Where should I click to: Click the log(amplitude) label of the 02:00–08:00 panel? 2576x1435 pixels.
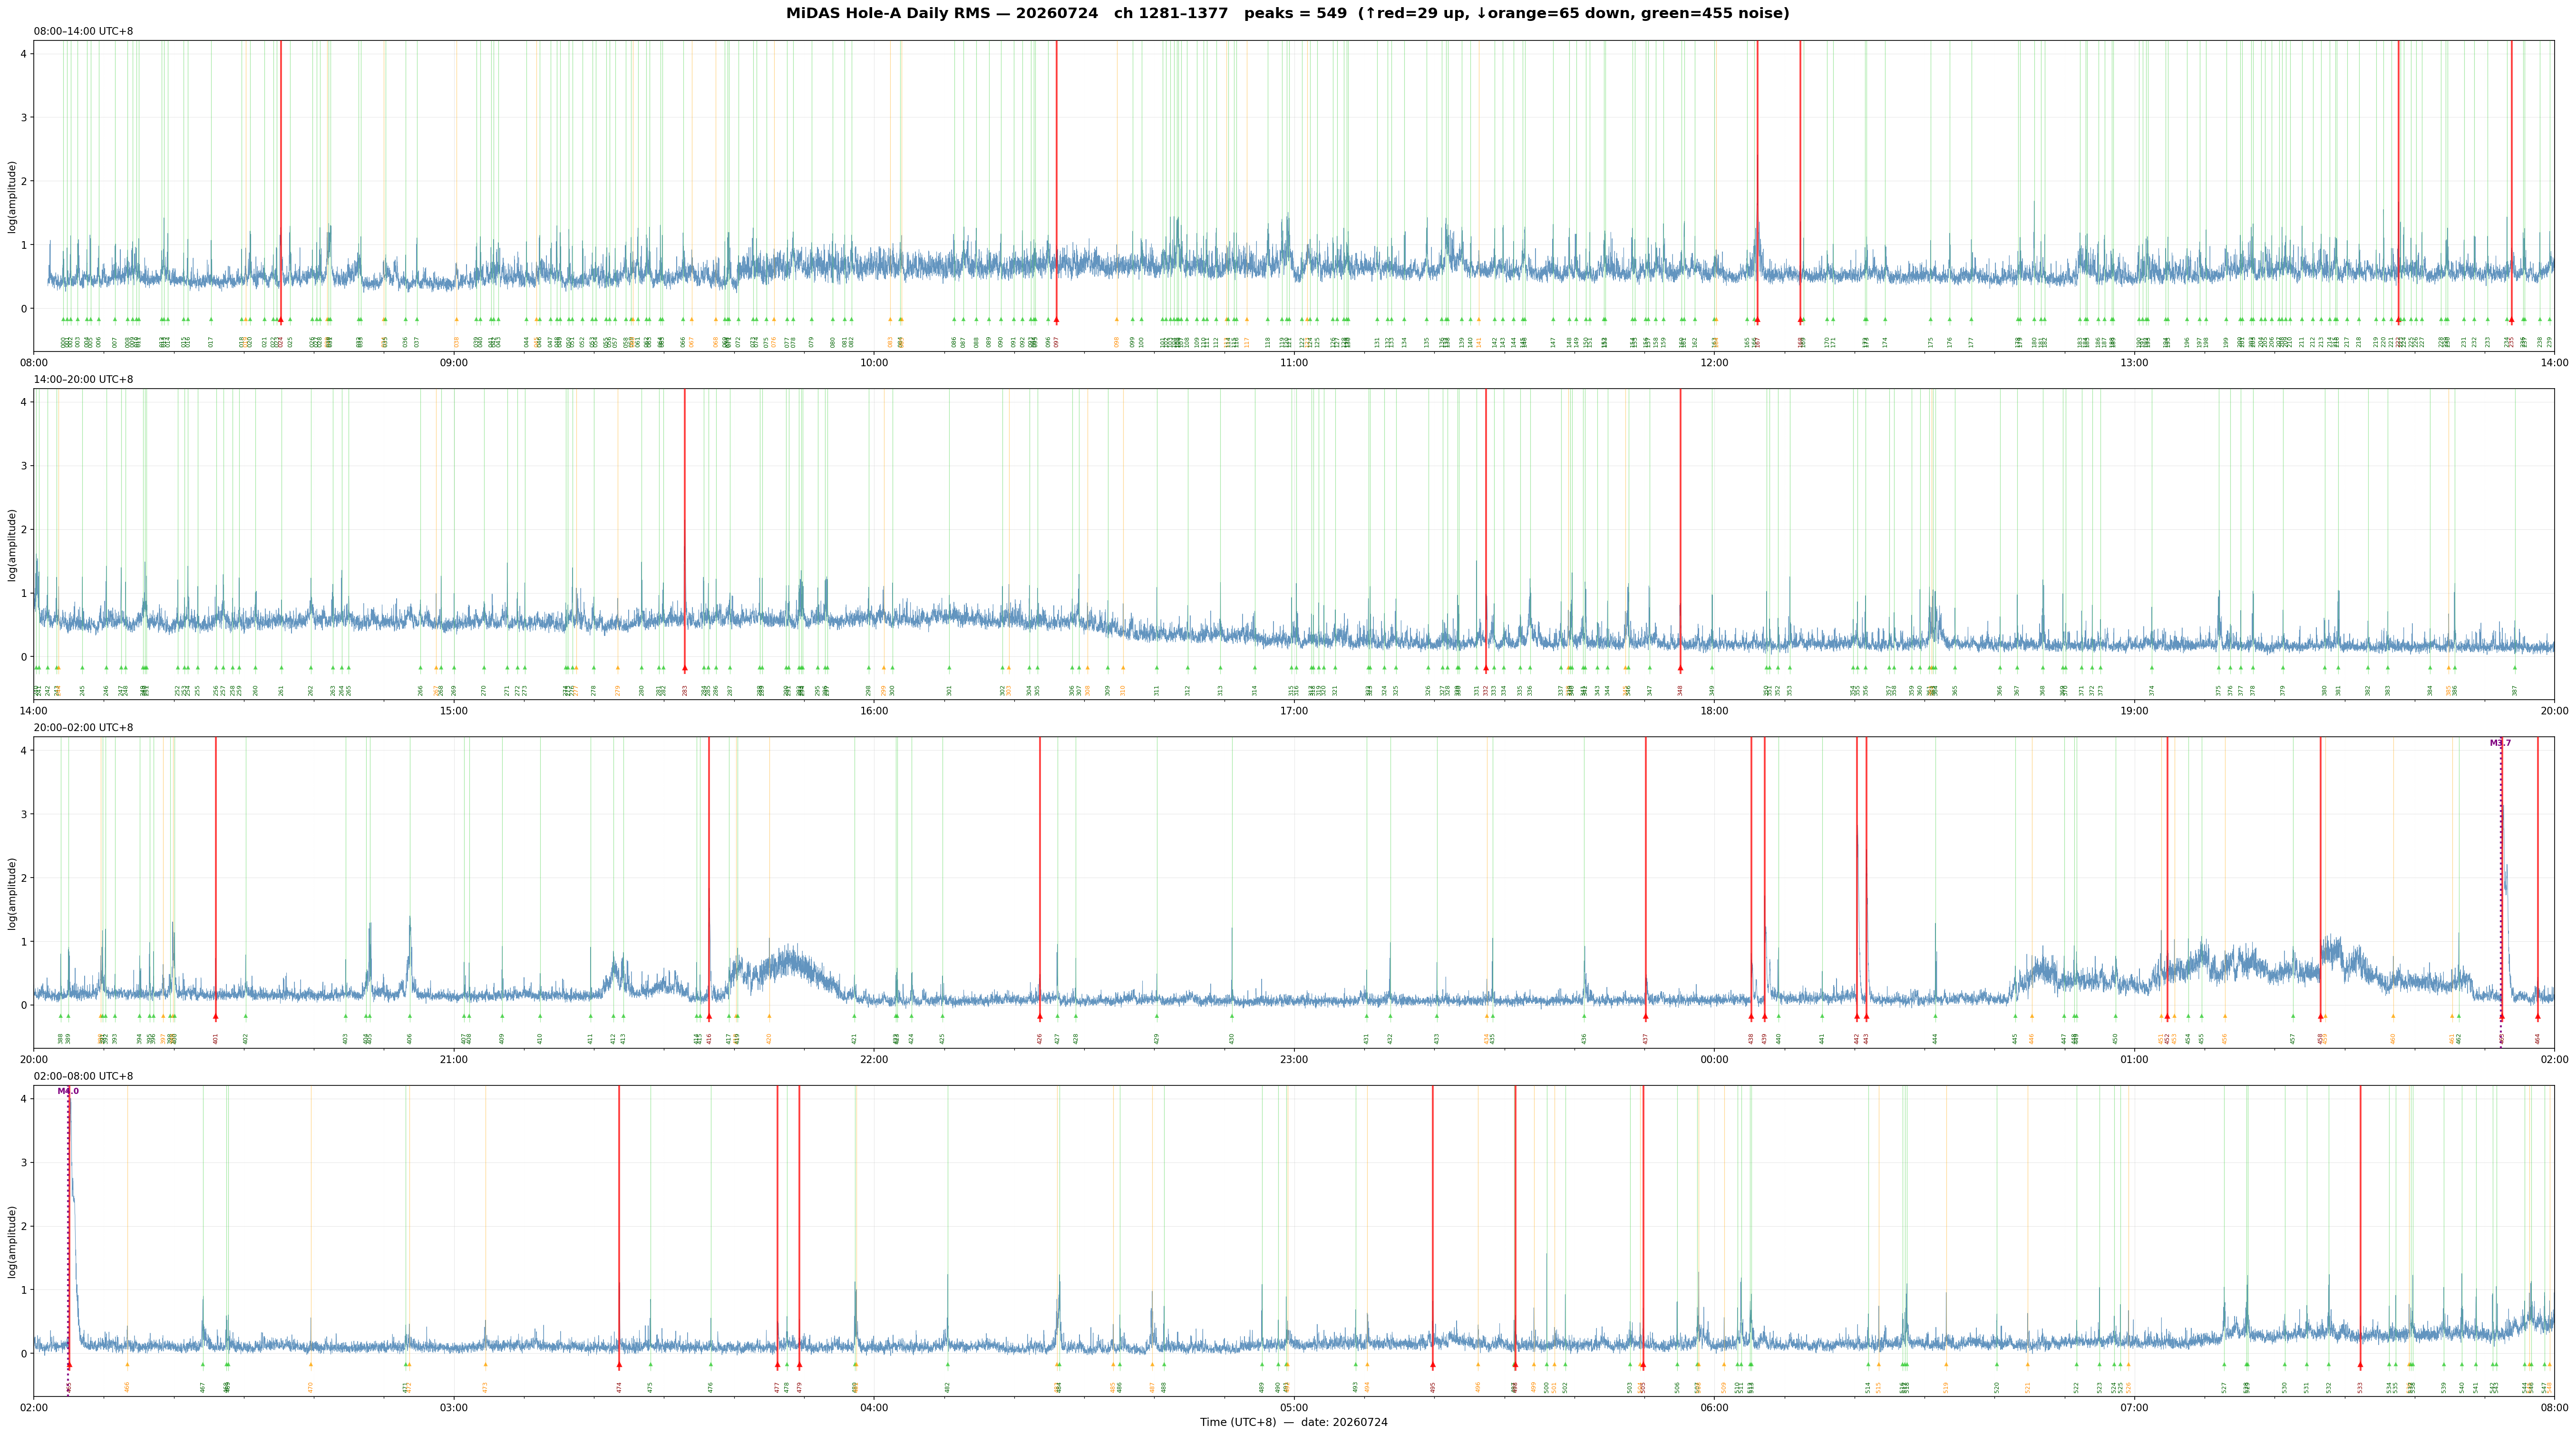(13, 1242)
